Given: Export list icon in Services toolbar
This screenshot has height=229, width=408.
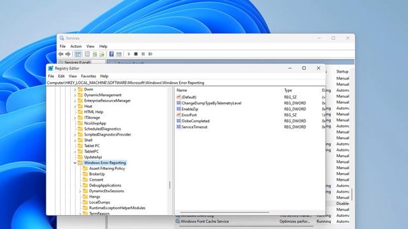Looking at the screenshot, I should [102, 54].
